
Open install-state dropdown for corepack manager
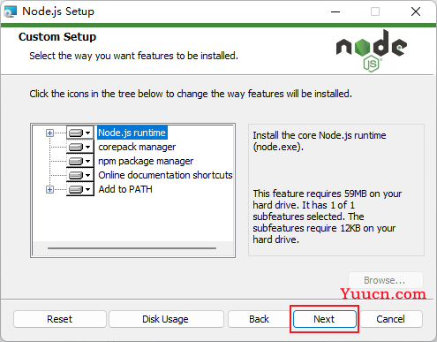click(80, 147)
